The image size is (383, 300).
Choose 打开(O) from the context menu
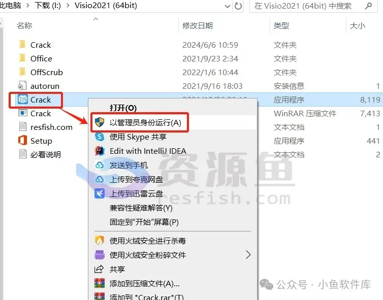click(123, 108)
